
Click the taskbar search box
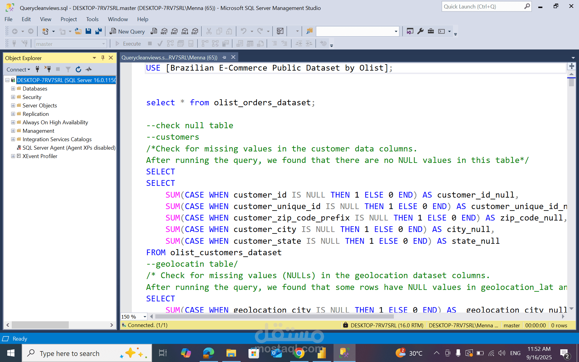coord(87,353)
